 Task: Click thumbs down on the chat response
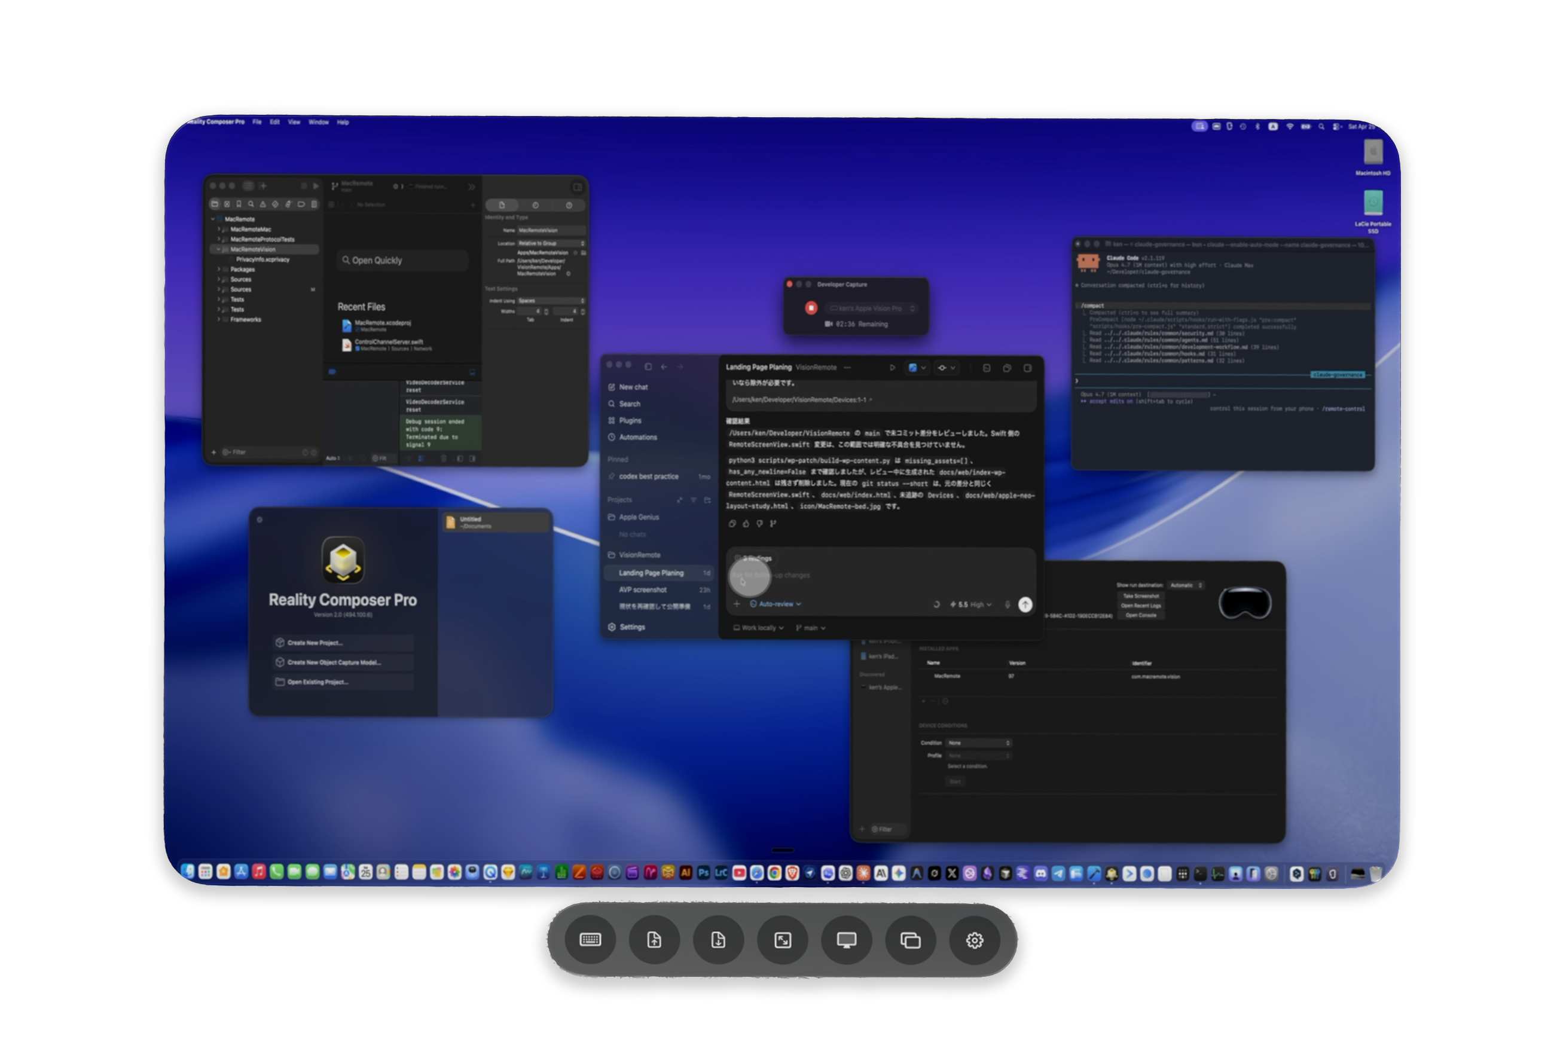point(759,524)
